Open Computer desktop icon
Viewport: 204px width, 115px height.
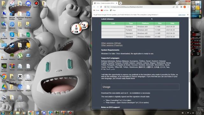point(4,15)
